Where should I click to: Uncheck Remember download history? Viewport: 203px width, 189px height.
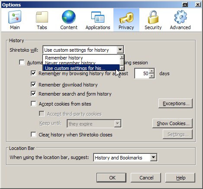point(33,85)
